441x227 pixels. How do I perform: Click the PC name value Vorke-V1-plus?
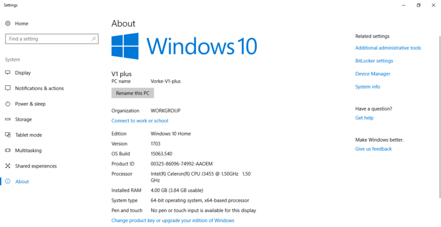[166, 81]
